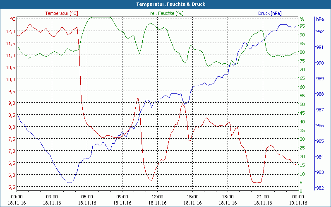The image size is (331, 207).
Task: Select the green rel. Feuchte [%] legend label
Action: 167,13
